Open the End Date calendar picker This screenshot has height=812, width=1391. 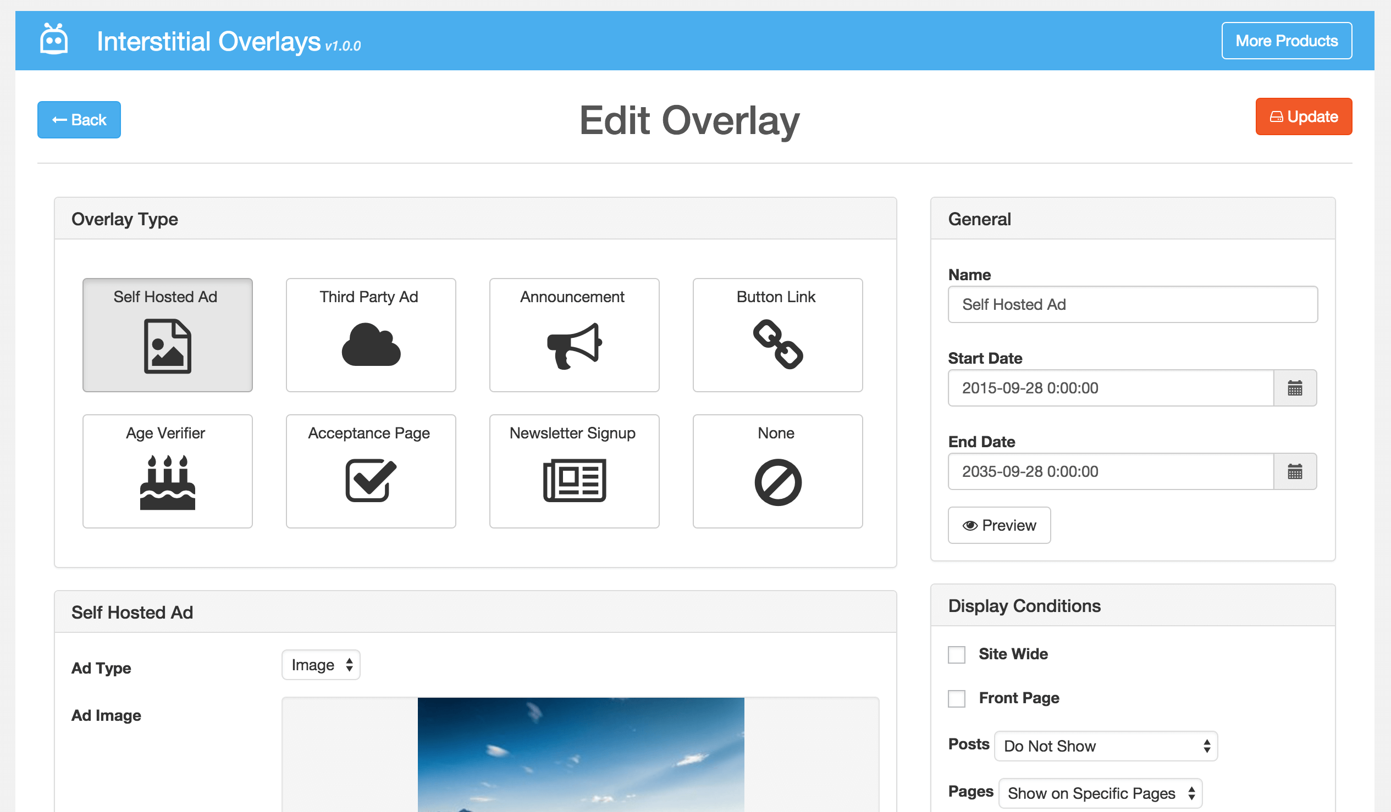coord(1295,471)
